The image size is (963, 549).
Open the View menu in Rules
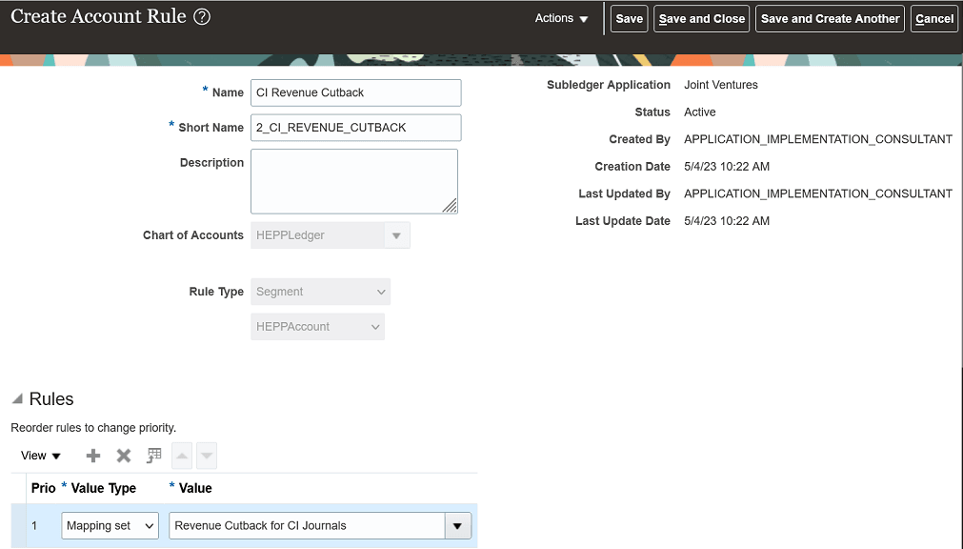pyautogui.click(x=41, y=456)
